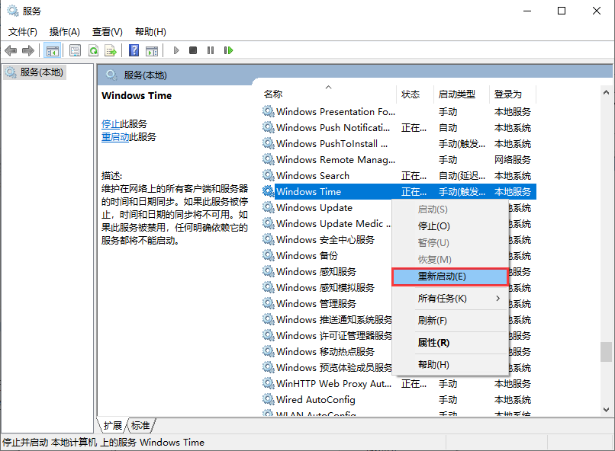
Task: Select Windows 推送通知系统服务 row name
Action: point(334,320)
